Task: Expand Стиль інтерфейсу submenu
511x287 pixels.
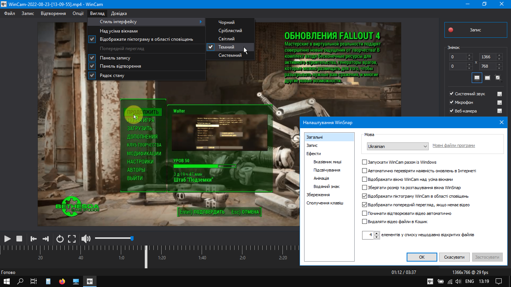Action: [146, 22]
